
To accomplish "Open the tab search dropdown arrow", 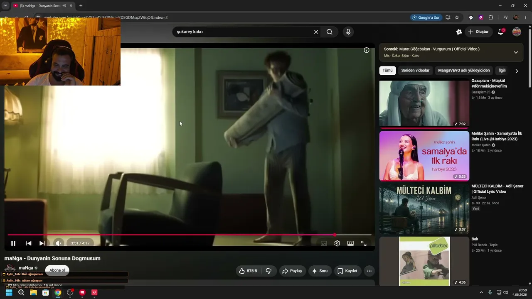I will (x=5, y=6).
